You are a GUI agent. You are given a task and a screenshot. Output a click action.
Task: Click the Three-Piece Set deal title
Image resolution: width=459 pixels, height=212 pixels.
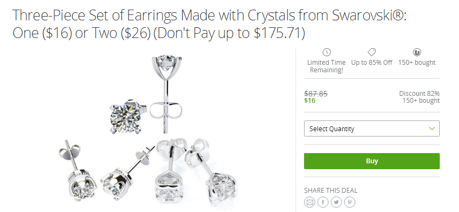pyautogui.click(x=209, y=24)
